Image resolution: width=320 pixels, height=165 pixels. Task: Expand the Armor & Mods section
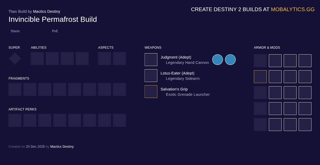(267, 48)
